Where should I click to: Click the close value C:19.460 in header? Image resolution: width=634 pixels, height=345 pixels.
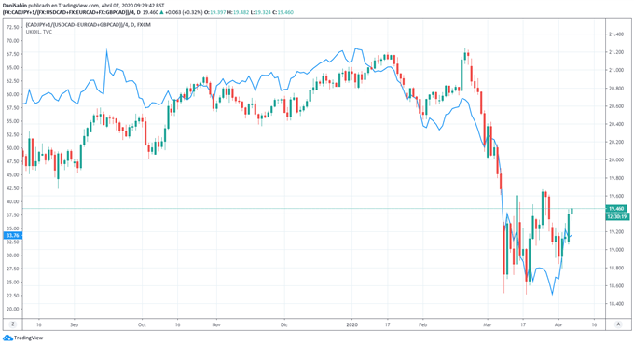point(283,12)
